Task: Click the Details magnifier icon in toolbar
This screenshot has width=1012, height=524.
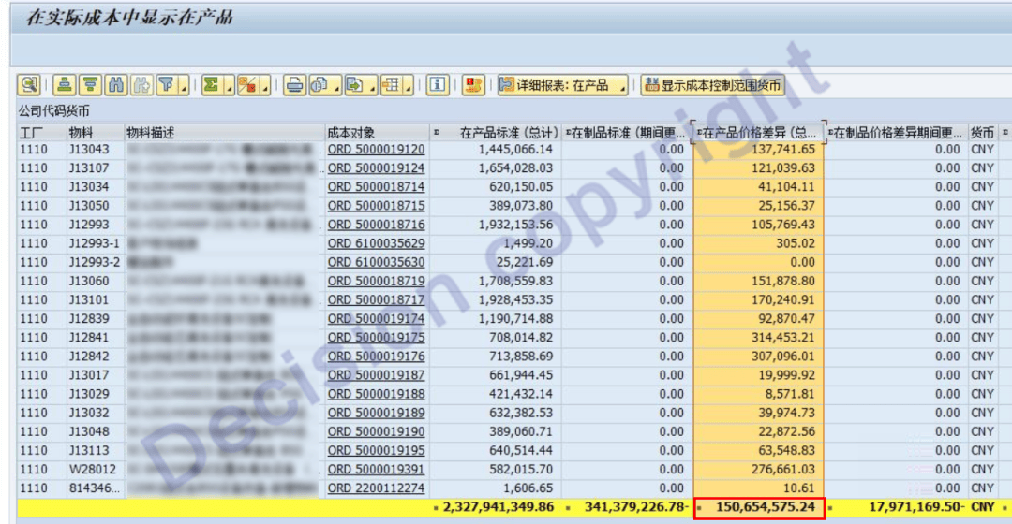Action: click(x=29, y=85)
